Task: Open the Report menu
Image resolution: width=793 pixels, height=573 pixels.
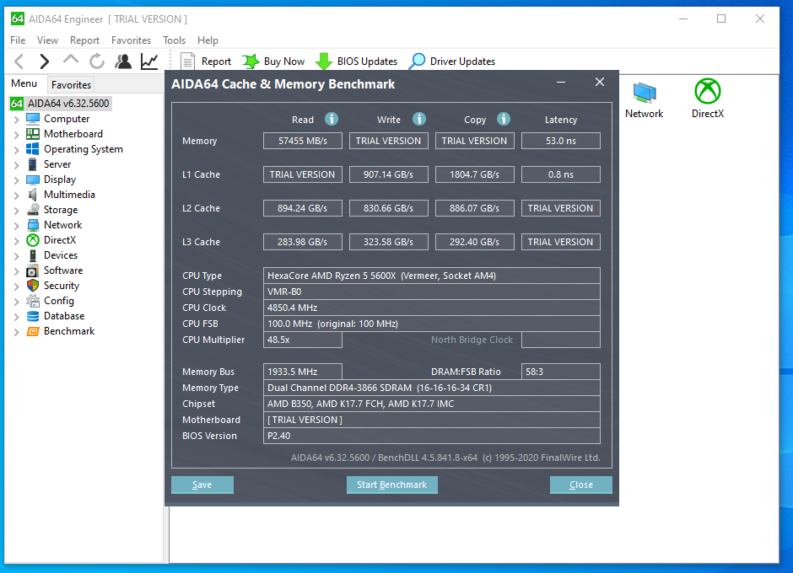Action: pyautogui.click(x=84, y=40)
